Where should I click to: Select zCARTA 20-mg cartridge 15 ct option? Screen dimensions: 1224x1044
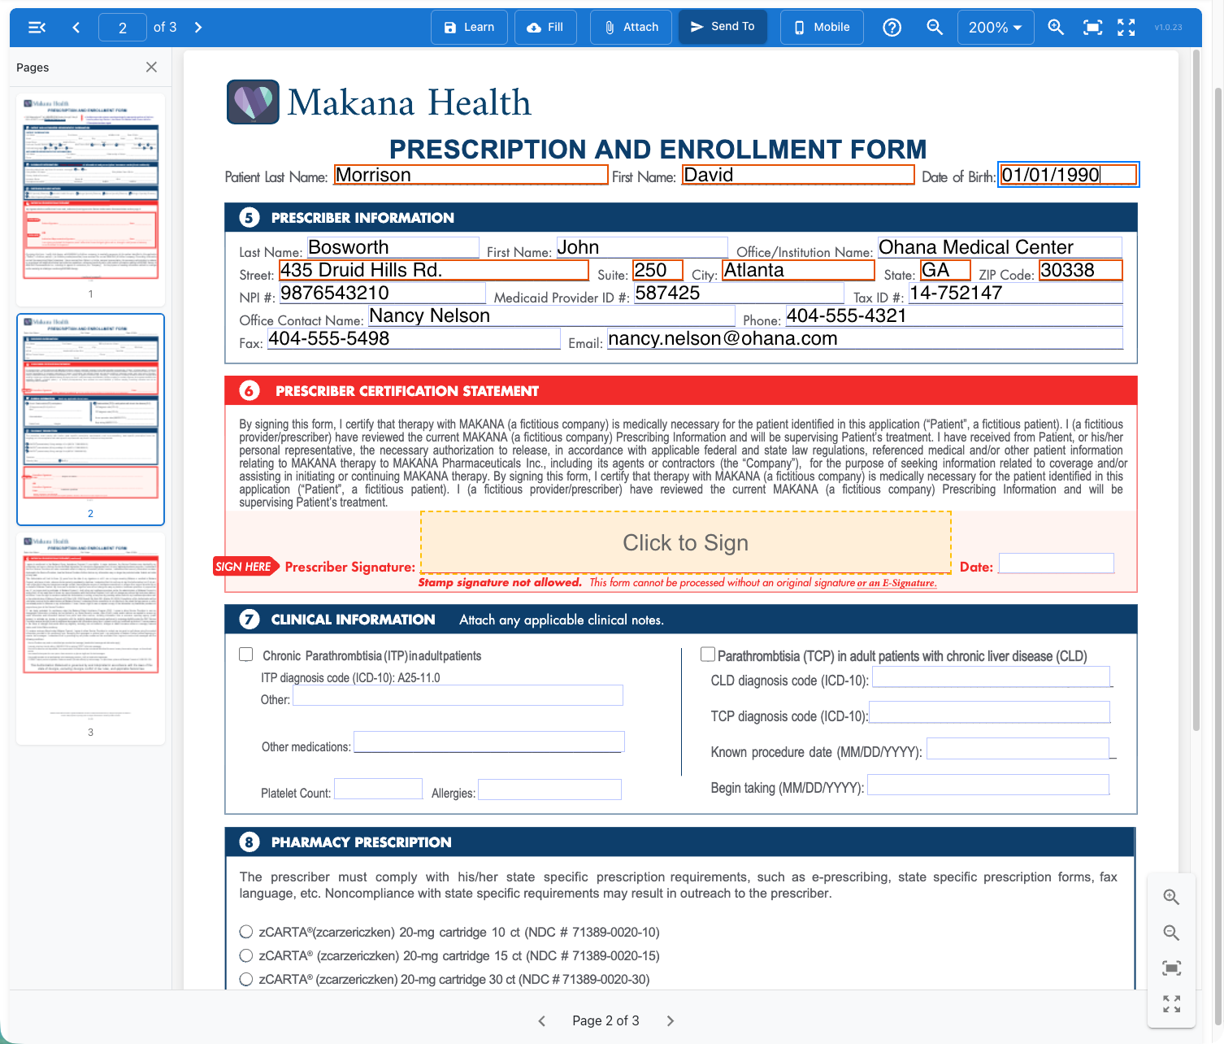click(246, 955)
